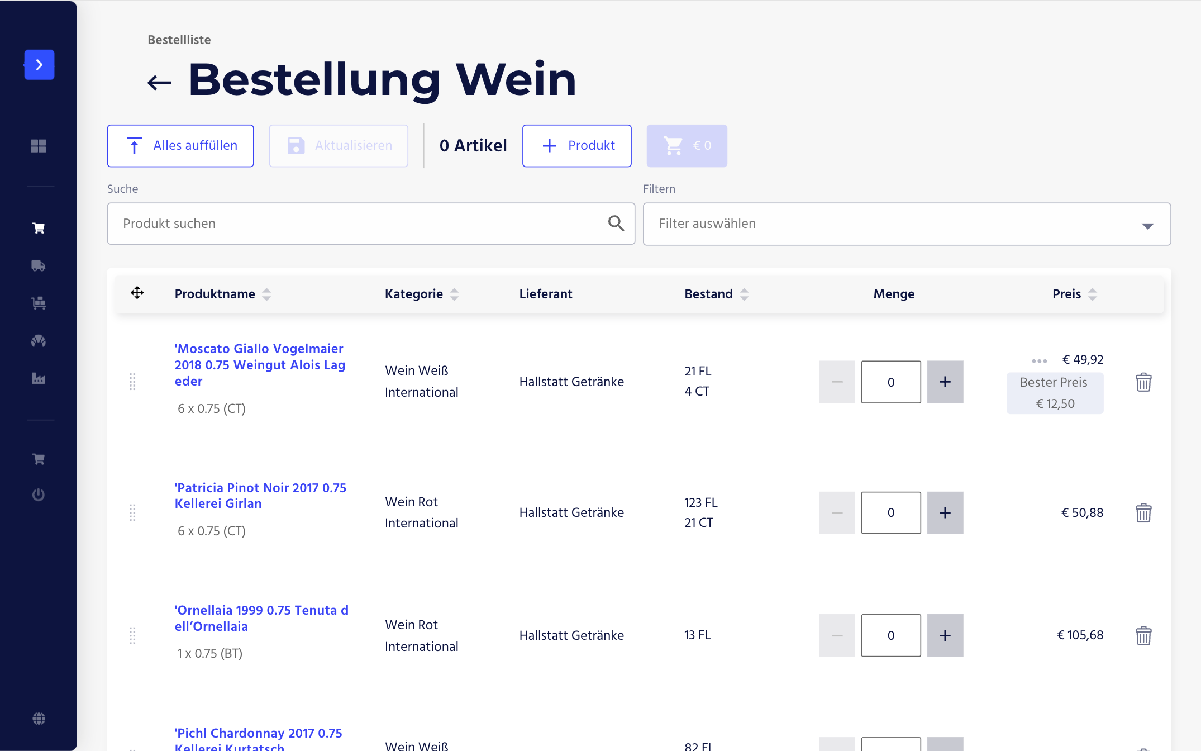Viewport: 1201px width, 751px height.
Task: Delete the Moscato Giallo Vogelmaier row
Action: pos(1143,382)
